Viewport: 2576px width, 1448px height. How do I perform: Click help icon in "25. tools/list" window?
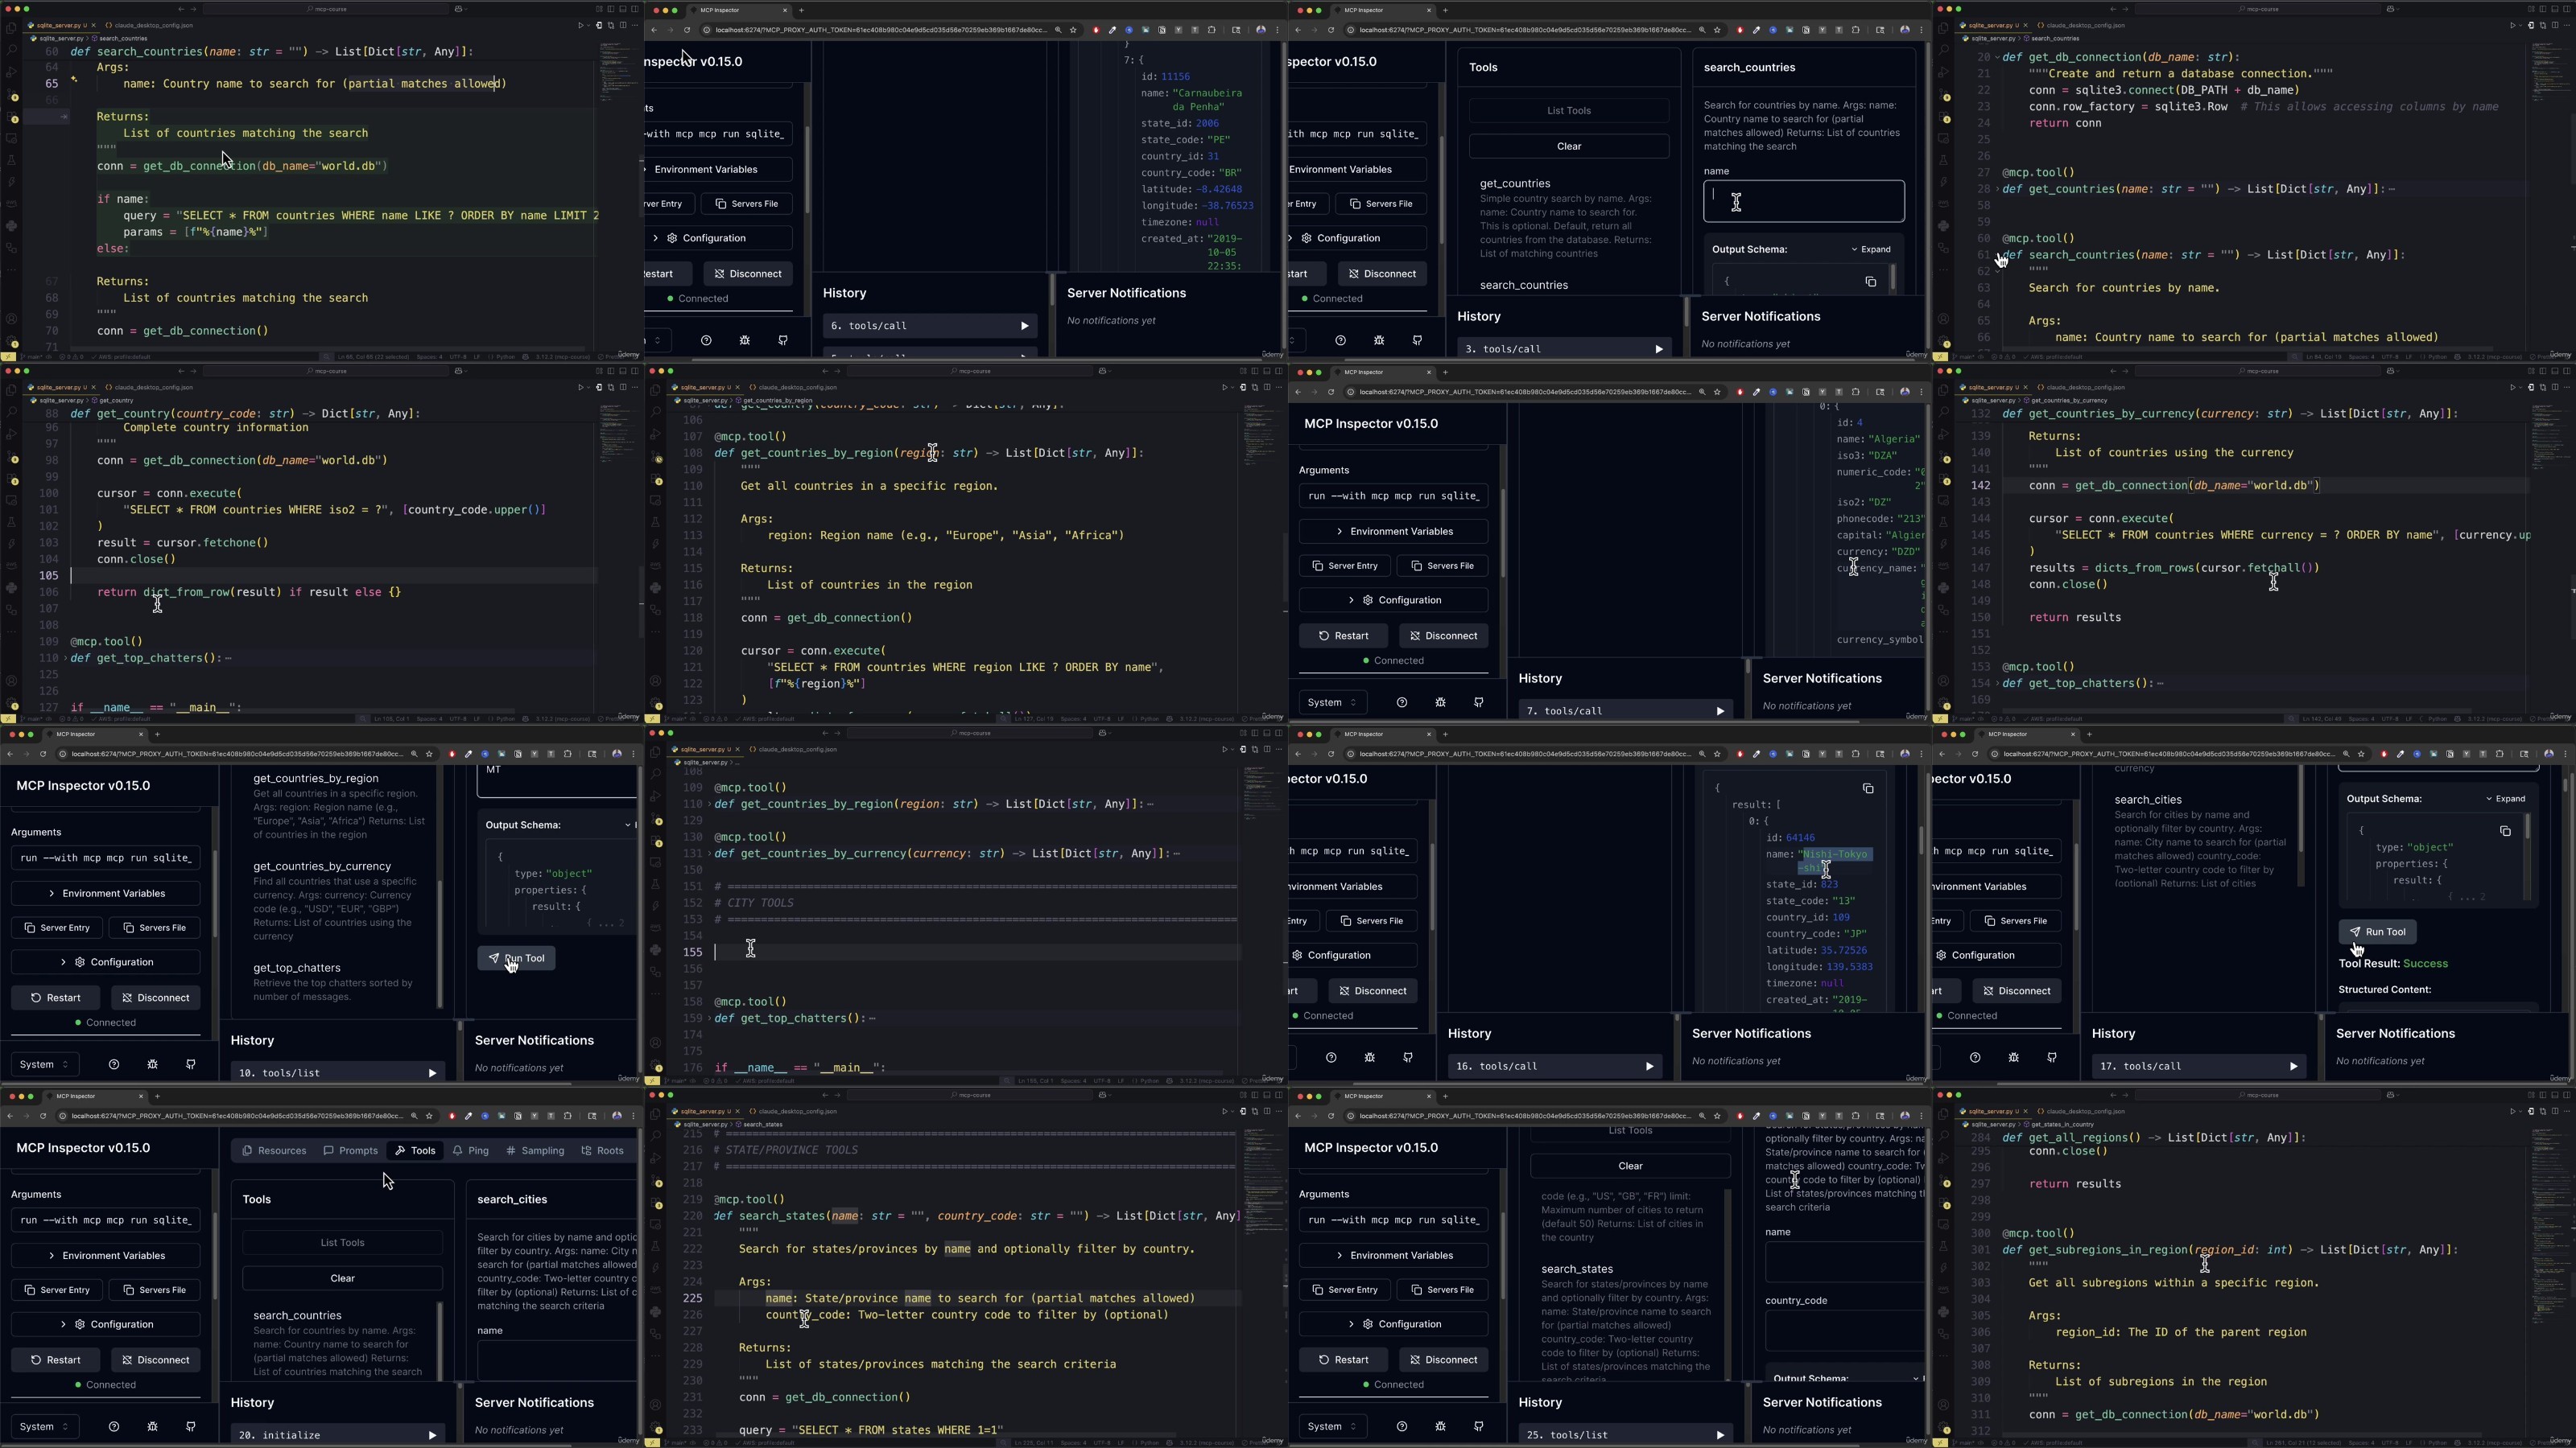[1402, 1426]
